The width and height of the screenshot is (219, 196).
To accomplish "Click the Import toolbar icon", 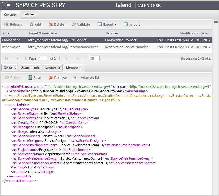I will click(126, 25).
